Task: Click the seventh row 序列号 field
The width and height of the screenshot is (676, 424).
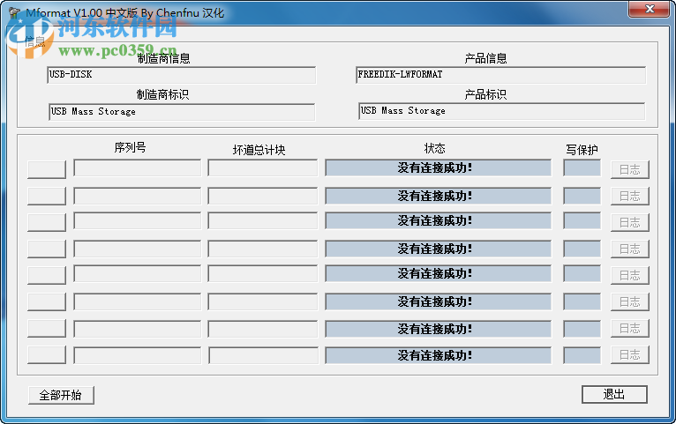Action: tap(137, 329)
